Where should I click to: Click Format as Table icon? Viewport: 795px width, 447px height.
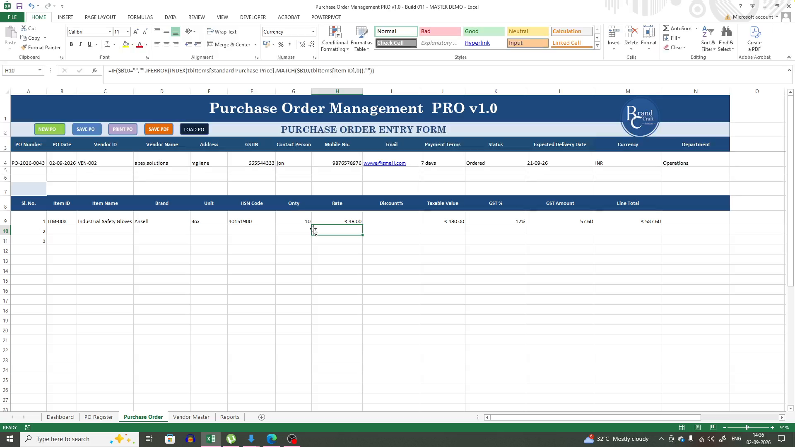click(x=361, y=39)
